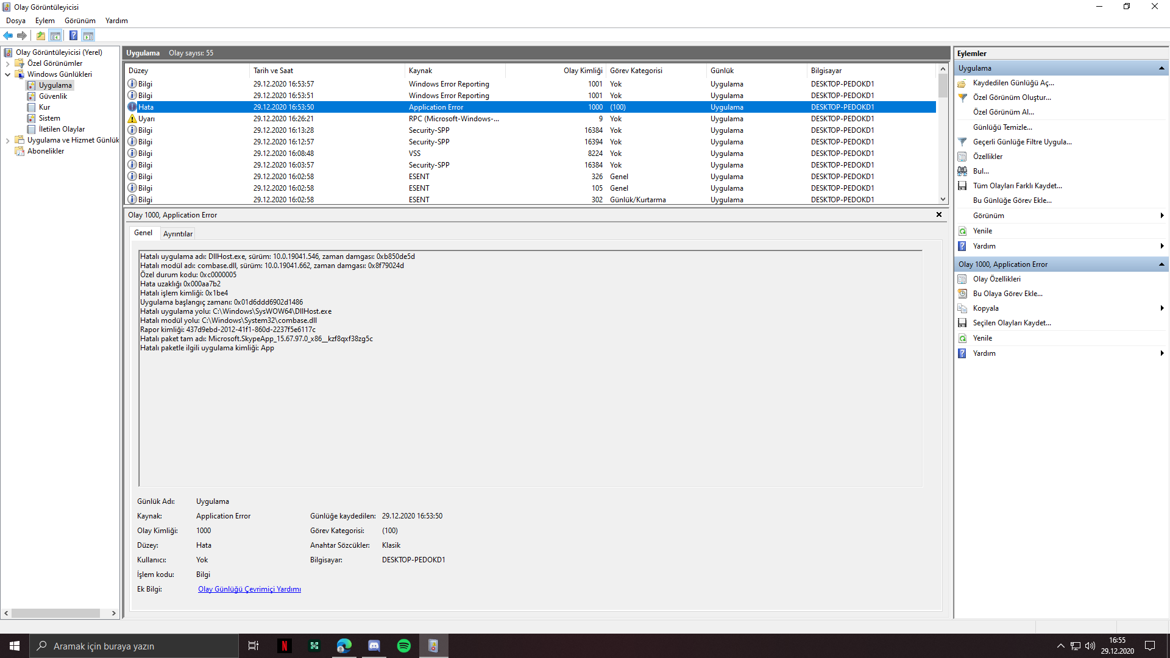1170x658 pixels.
Task: Open Spotify from the taskbar
Action: coord(403,646)
